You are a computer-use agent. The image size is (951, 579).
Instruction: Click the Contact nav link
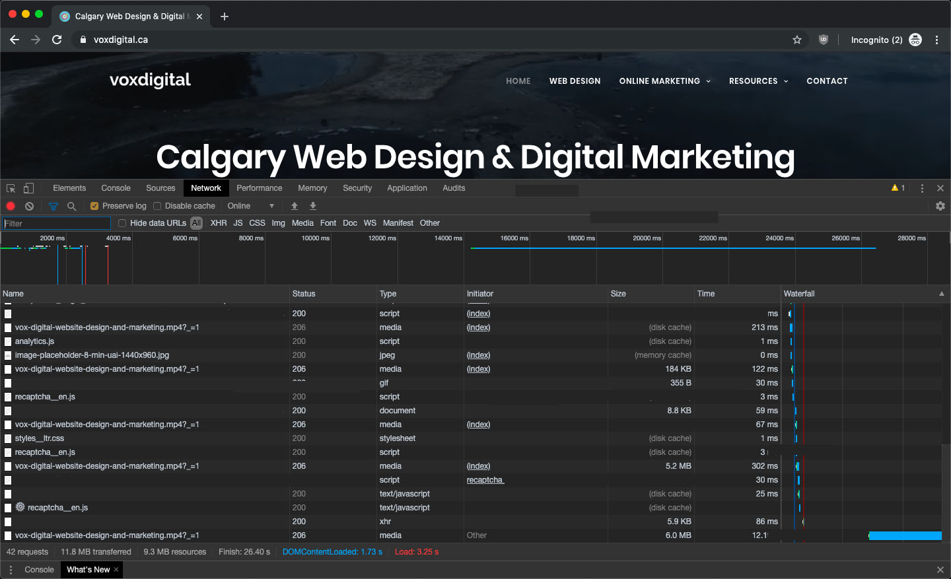tap(827, 81)
